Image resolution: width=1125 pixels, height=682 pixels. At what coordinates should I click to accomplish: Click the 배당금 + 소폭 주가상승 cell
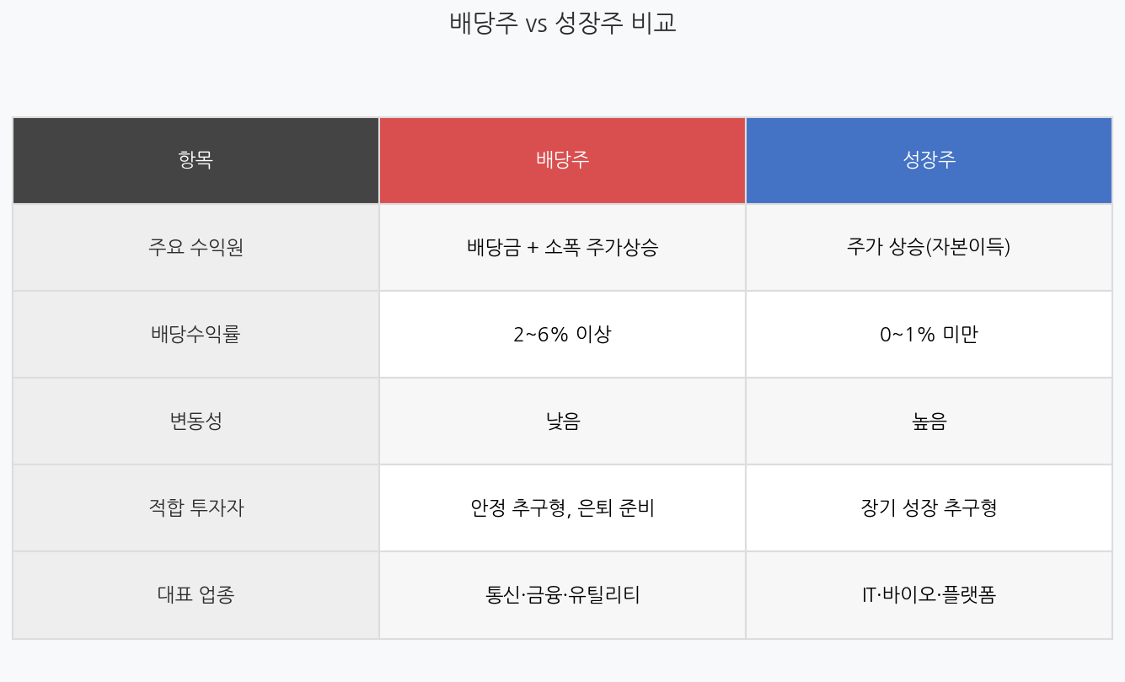click(562, 247)
